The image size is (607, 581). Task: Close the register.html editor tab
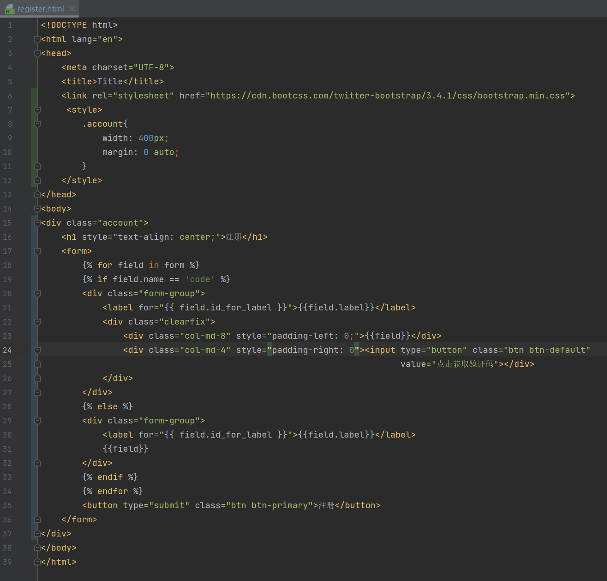pyautogui.click(x=72, y=9)
